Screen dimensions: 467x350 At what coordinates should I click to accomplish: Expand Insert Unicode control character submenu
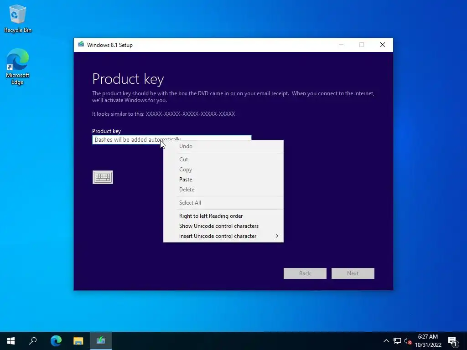tap(223, 236)
